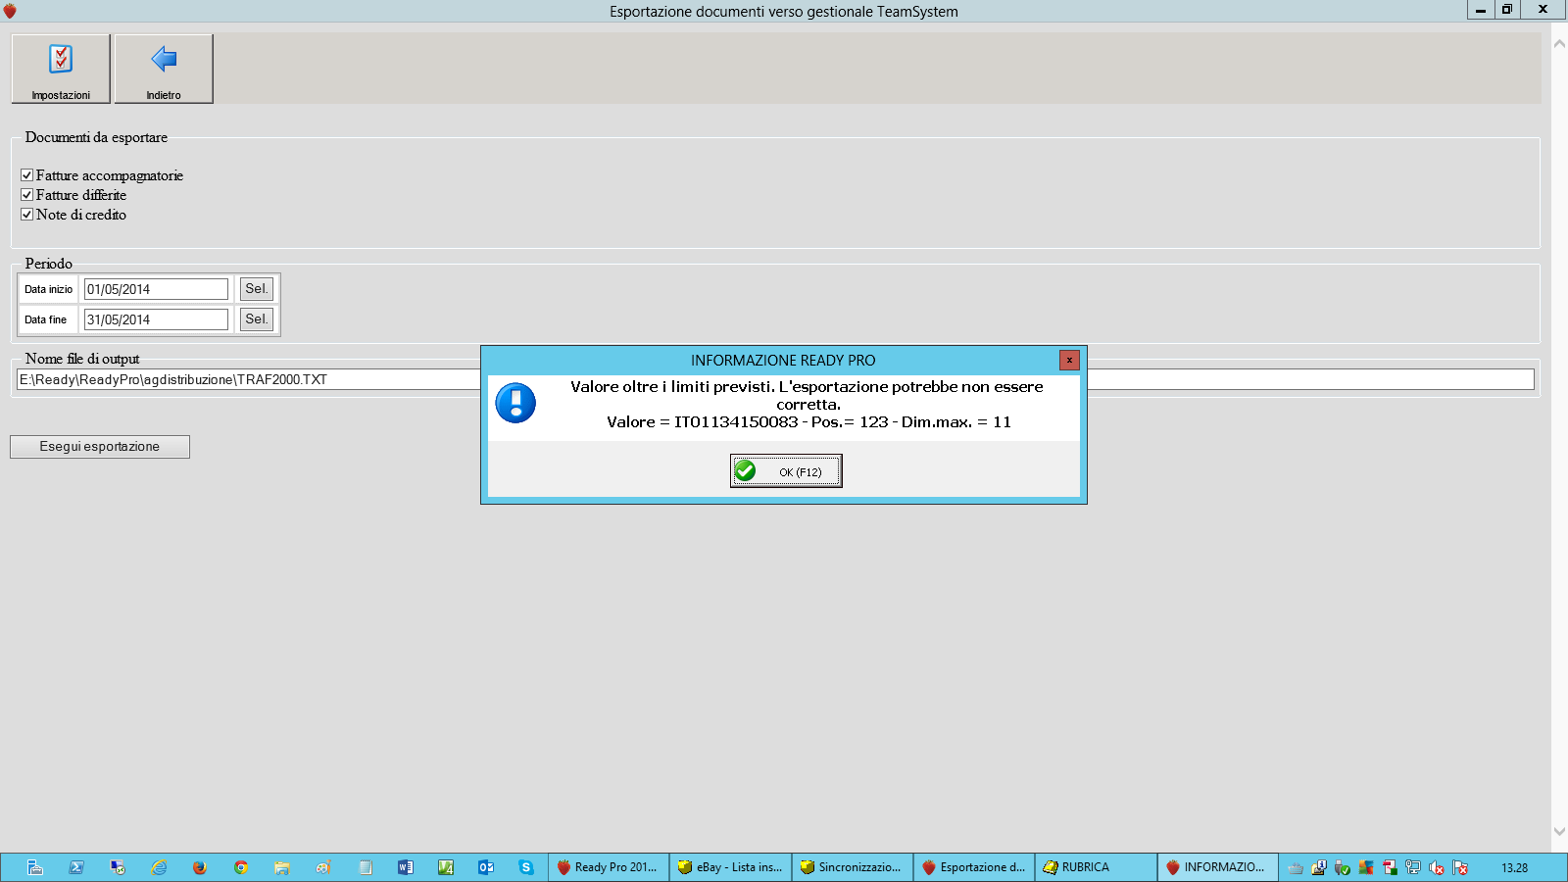
Task: Open Remote Desktop taskbar icon
Action: point(118,867)
